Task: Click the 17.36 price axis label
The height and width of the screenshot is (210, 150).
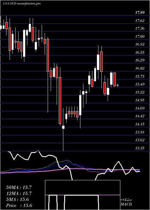Action: pos(140,28)
